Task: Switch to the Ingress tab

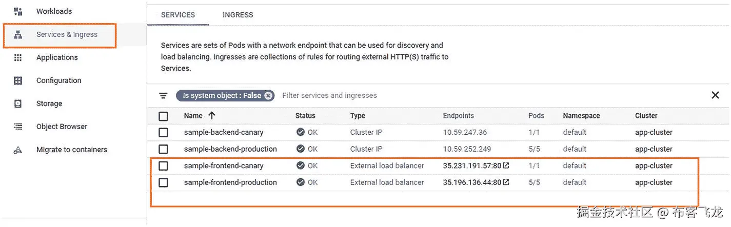Action: tap(238, 15)
